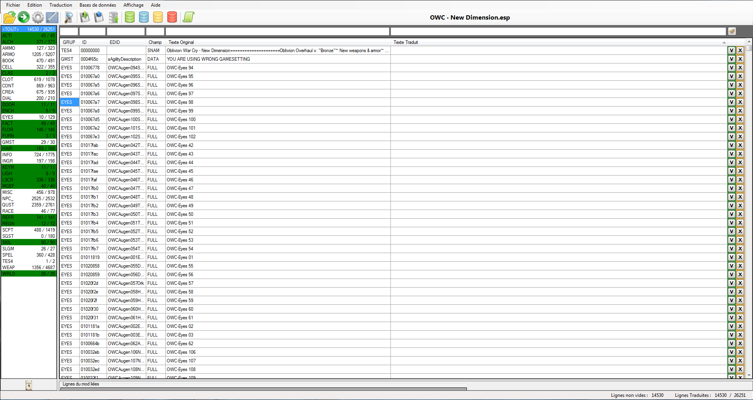
Task: Select the HAIR group in list
Action: pyautogui.click(x=29, y=148)
